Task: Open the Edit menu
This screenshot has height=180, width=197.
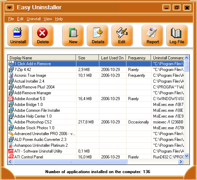Action: coord(20,19)
